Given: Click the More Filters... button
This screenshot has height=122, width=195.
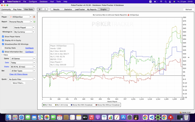Looking at the screenshot, I should (18, 83).
